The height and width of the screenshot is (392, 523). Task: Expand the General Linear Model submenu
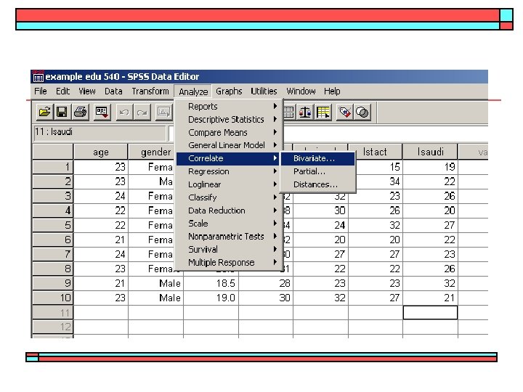229,145
